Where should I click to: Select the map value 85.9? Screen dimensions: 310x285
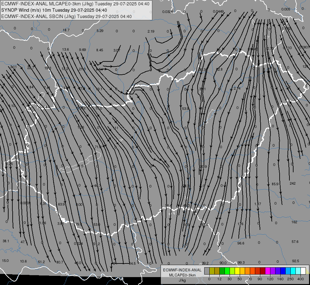click(x=275, y=184)
